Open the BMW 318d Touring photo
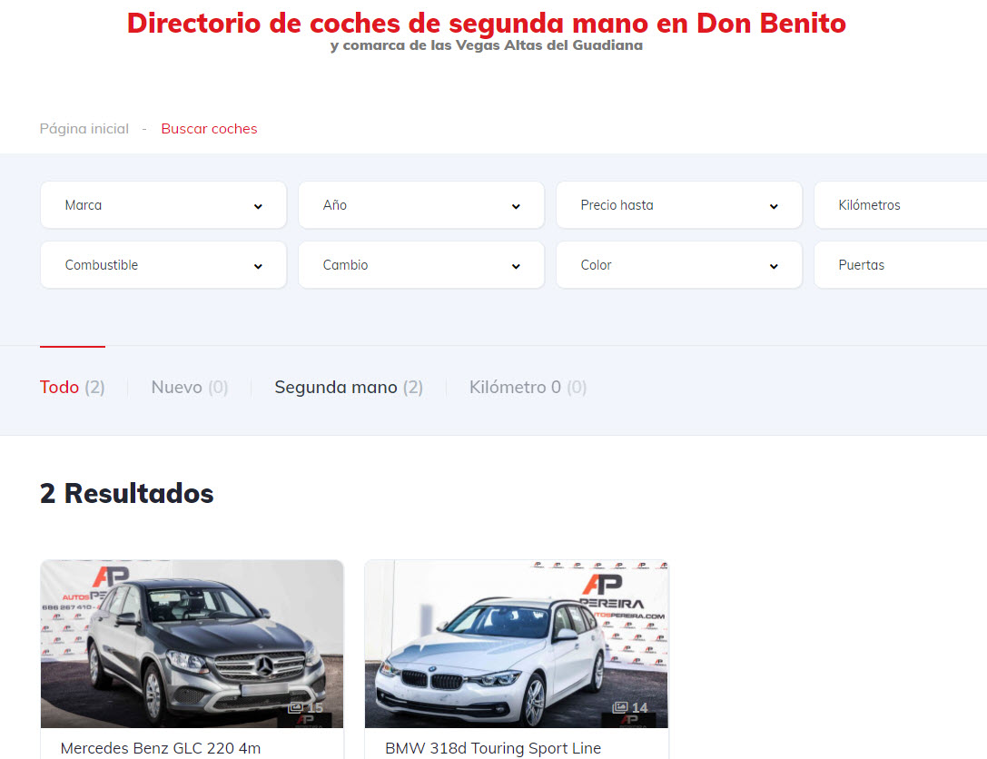Viewport: 987px width, 759px height. [x=517, y=644]
